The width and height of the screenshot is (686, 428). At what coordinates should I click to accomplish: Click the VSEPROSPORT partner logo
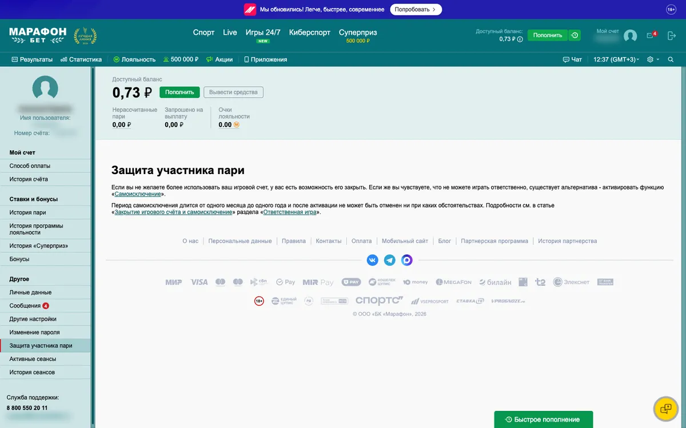429,301
